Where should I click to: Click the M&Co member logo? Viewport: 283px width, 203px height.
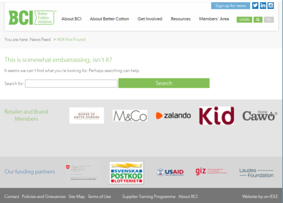coord(130,116)
